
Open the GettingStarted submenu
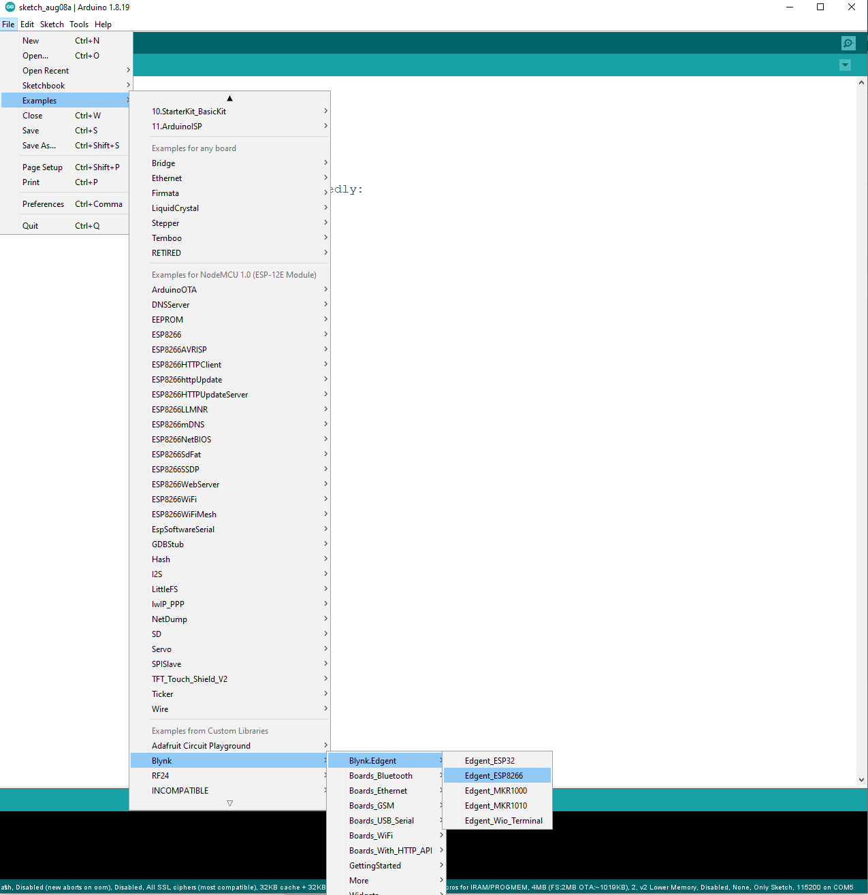[386, 866]
